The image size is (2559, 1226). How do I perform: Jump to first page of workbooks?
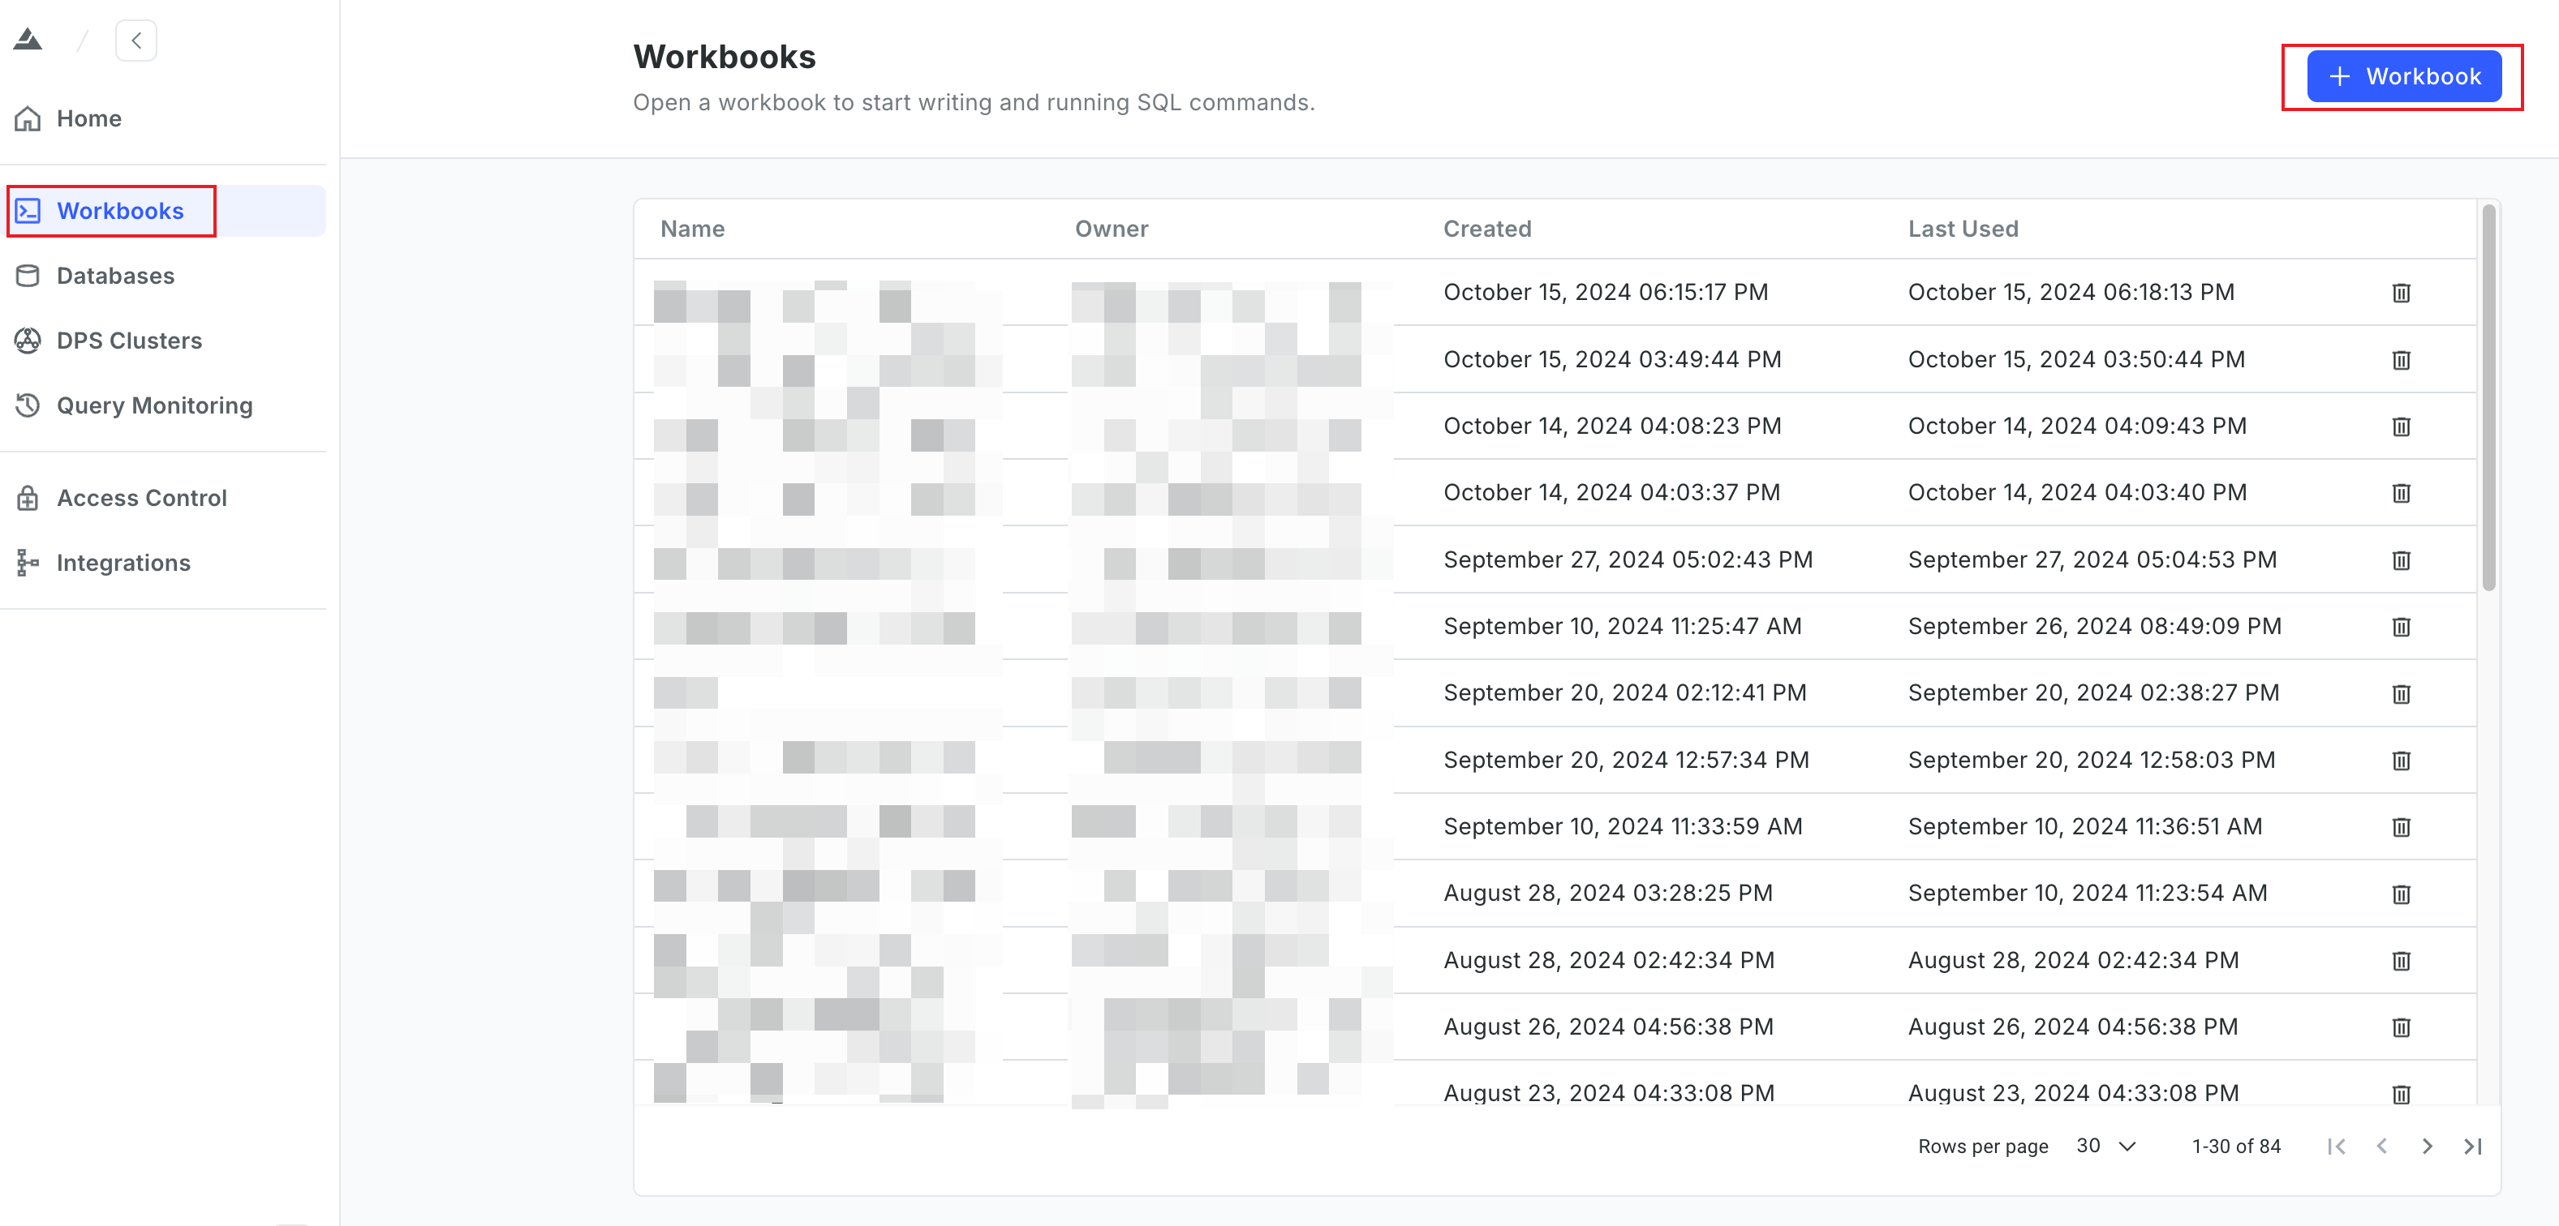(2336, 1146)
